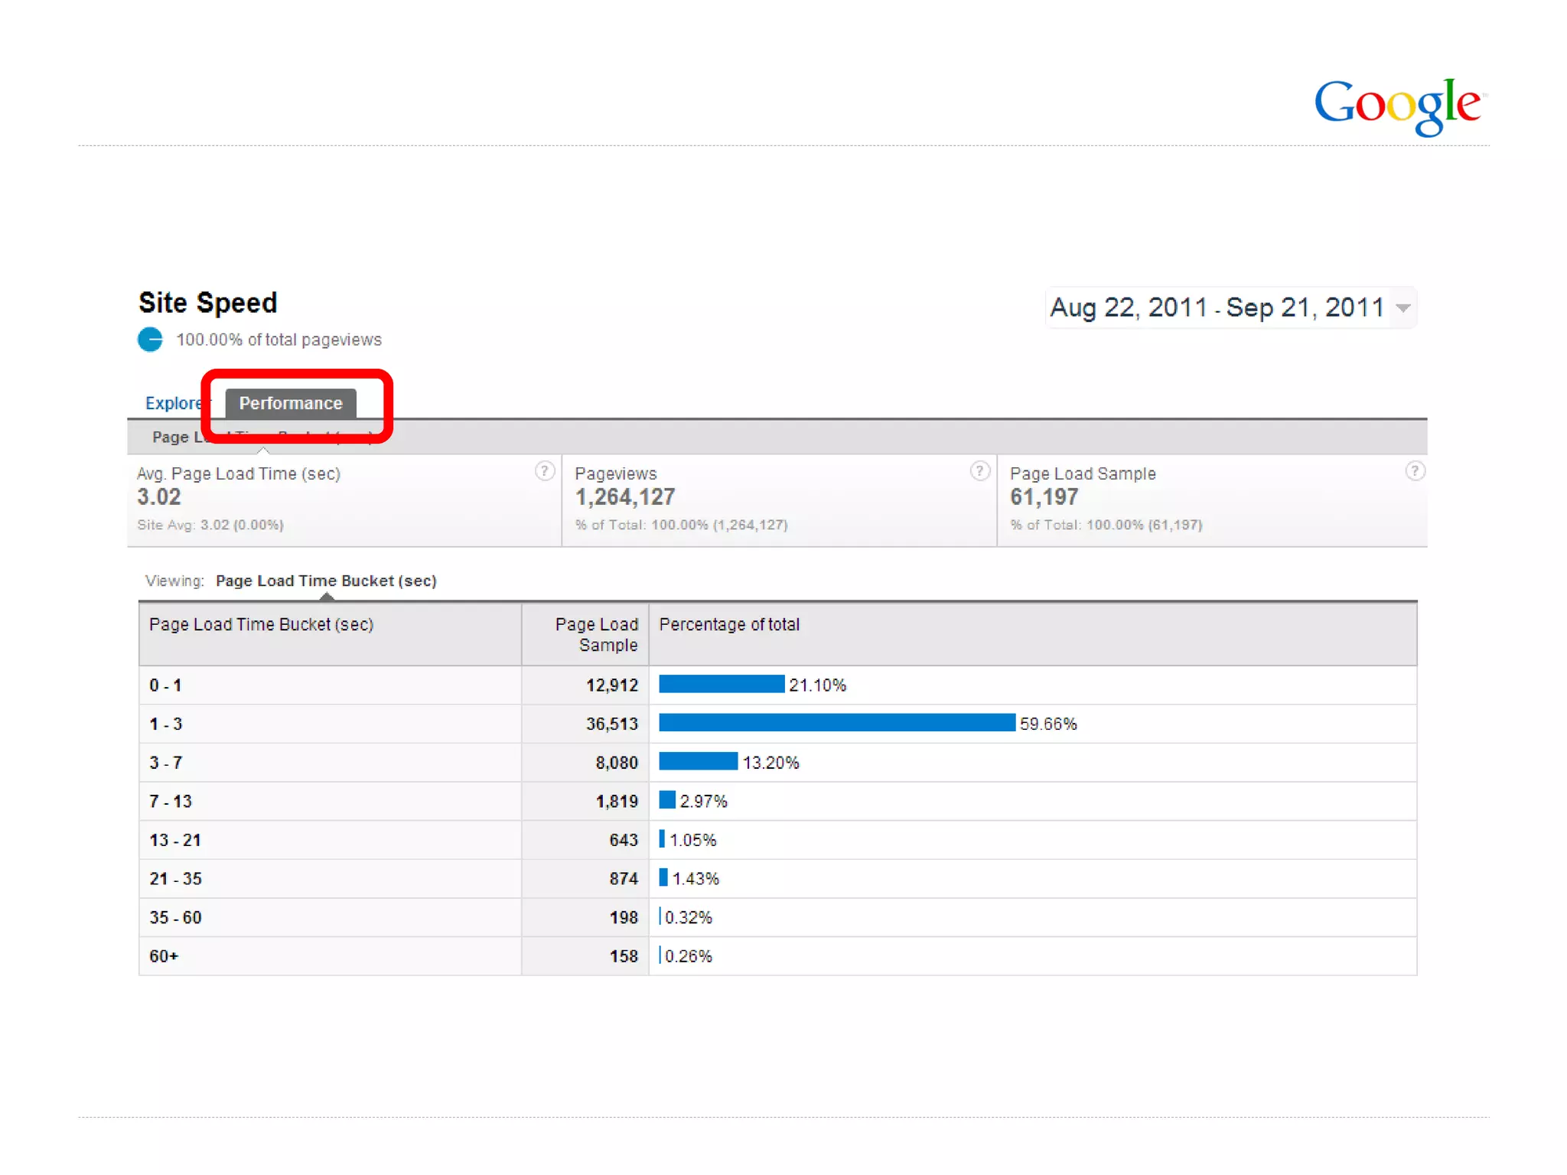Select the 3 - 7 bucket row

point(165,763)
